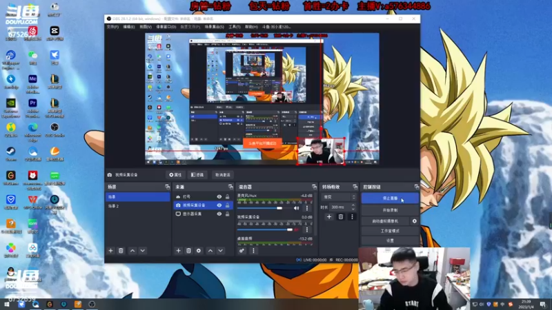552x310 pixels.
Task: Open the 帮助(H) menu
Action: (251, 27)
